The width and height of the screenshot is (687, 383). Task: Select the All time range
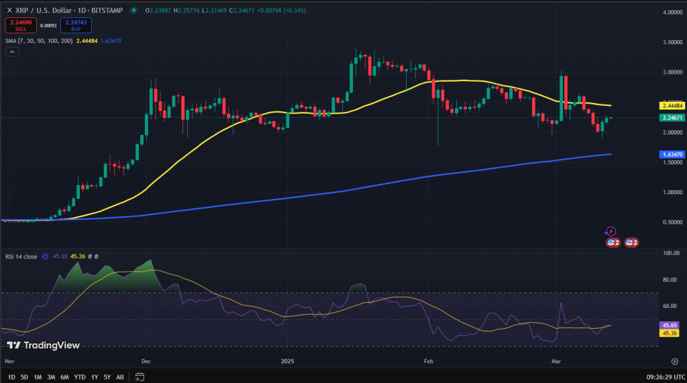click(x=120, y=377)
